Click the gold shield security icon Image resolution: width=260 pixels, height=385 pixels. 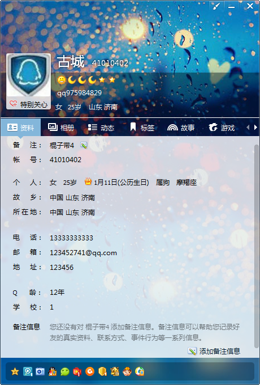point(102,371)
